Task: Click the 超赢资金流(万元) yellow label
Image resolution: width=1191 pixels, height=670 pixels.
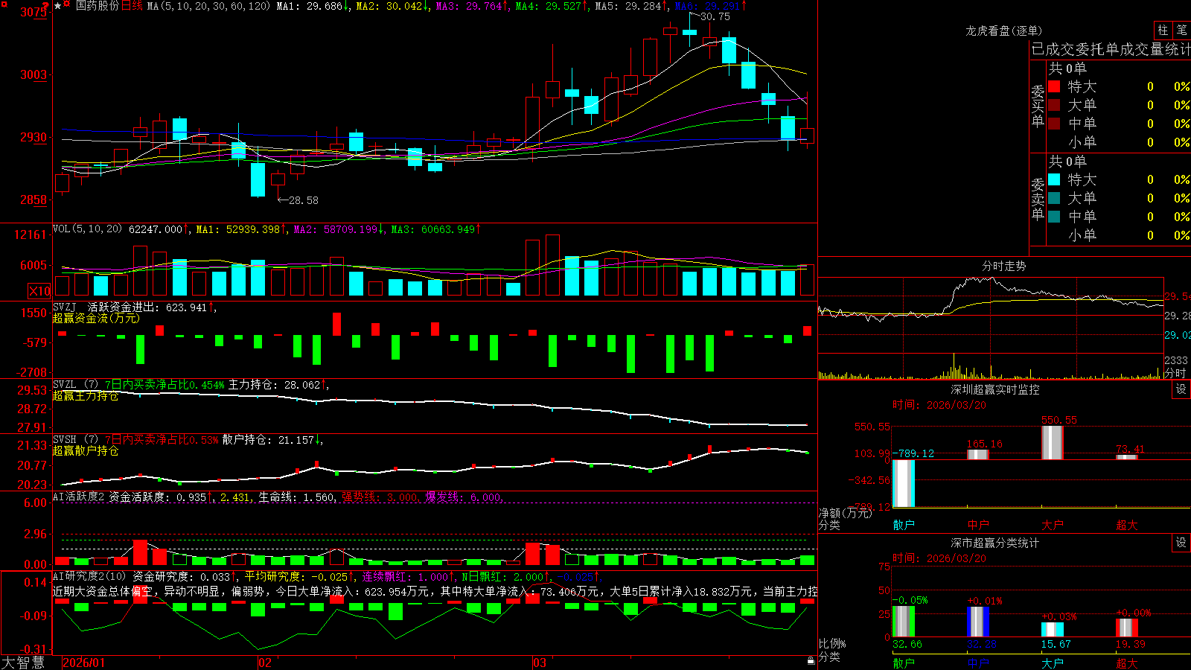Action: pyautogui.click(x=96, y=318)
